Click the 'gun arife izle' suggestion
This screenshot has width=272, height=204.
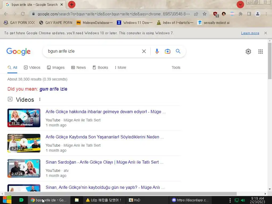coord(53,89)
